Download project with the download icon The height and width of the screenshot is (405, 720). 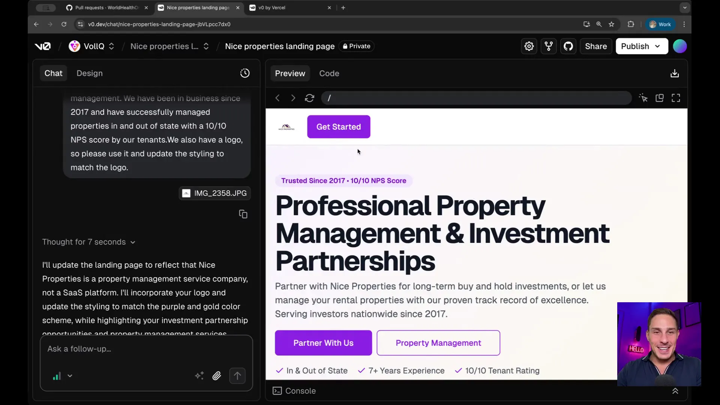click(x=675, y=73)
